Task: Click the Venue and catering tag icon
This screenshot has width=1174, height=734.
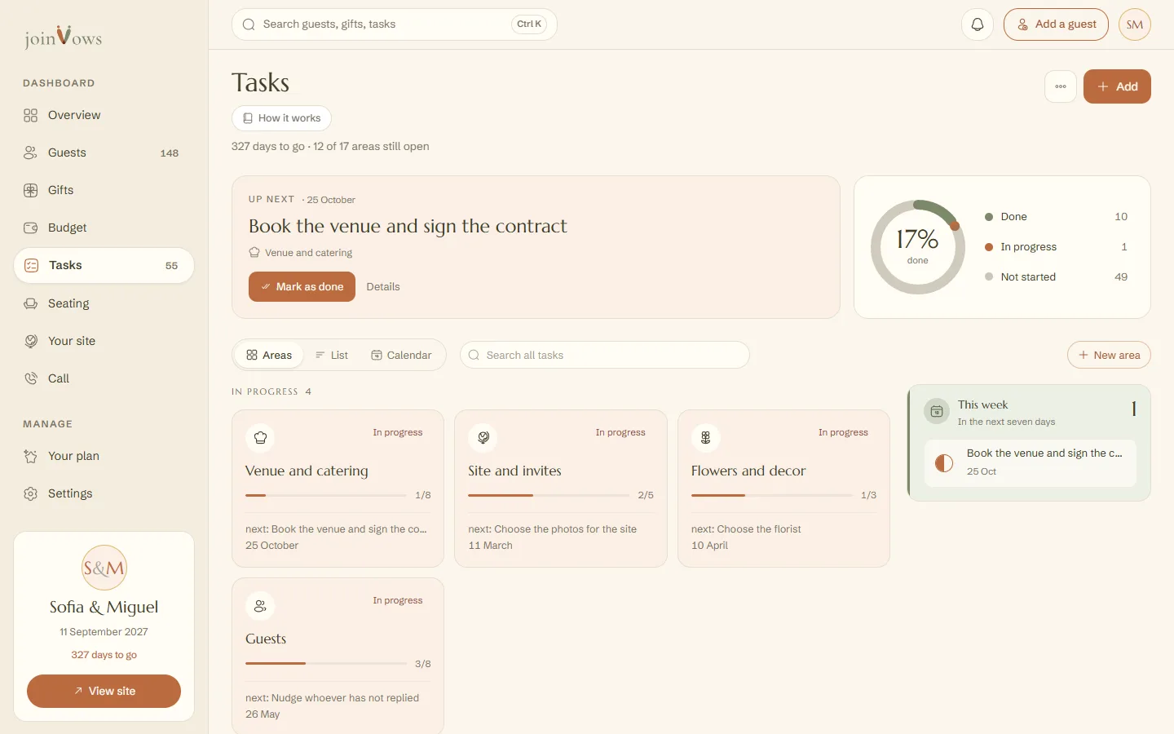Action: tap(254, 253)
